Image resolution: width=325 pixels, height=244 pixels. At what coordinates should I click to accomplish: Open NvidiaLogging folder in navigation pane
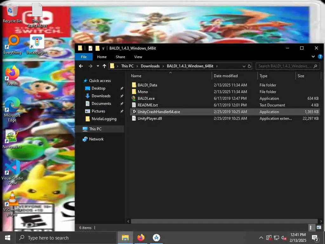coord(104,119)
